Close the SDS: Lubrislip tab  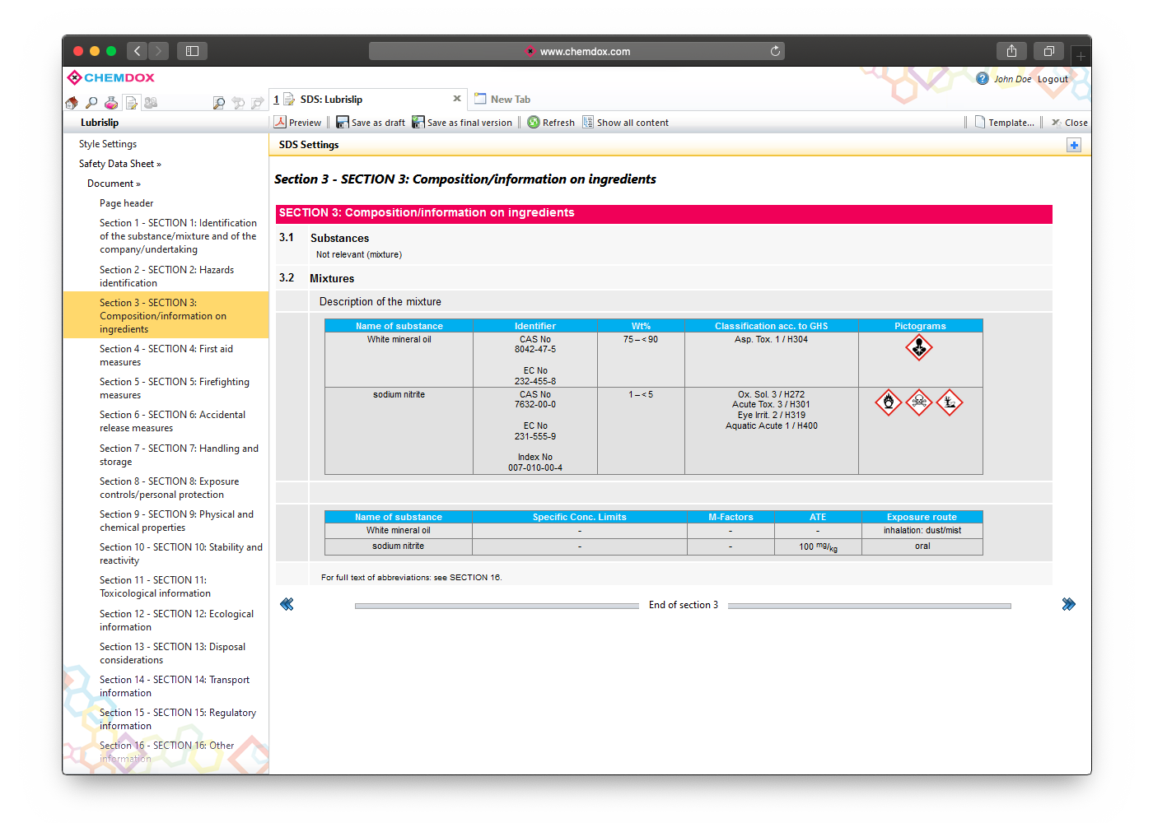click(457, 99)
